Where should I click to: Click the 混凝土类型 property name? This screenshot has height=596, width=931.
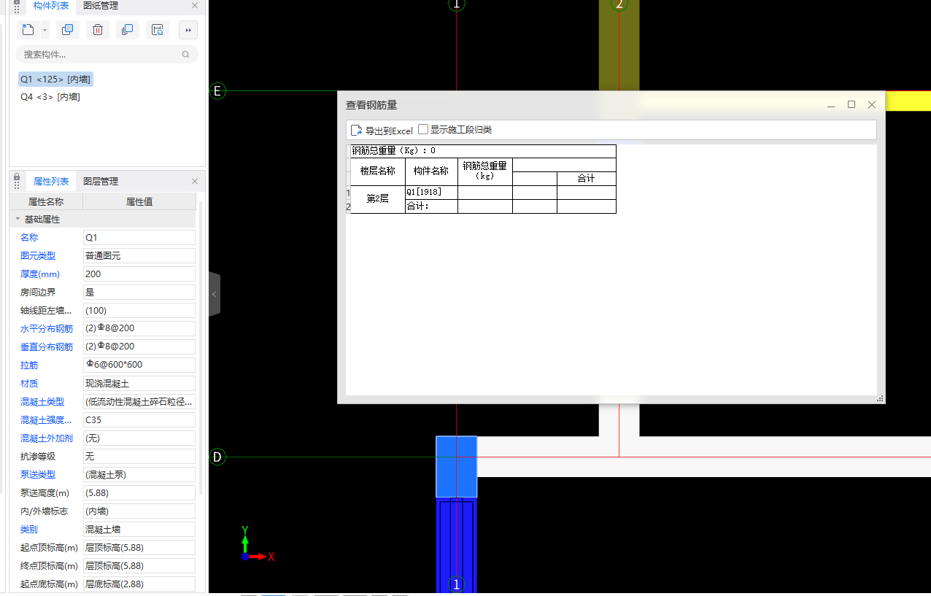click(x=42, y=401)
